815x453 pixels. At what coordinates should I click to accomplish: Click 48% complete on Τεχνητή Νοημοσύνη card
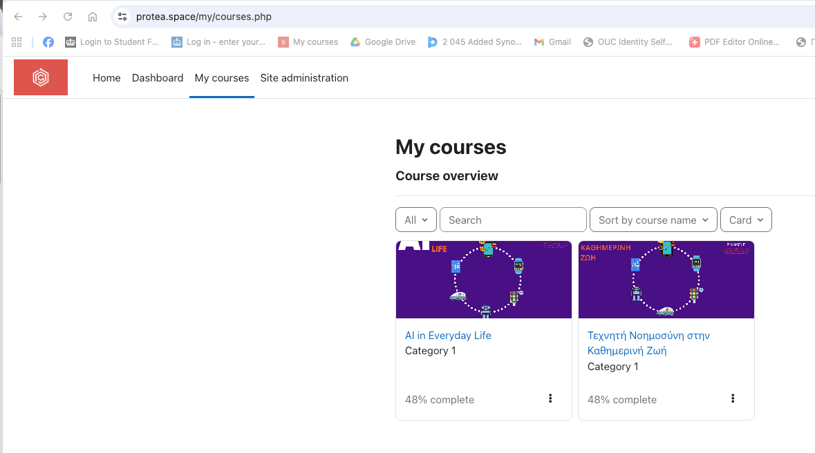click(x=622, y=400)
